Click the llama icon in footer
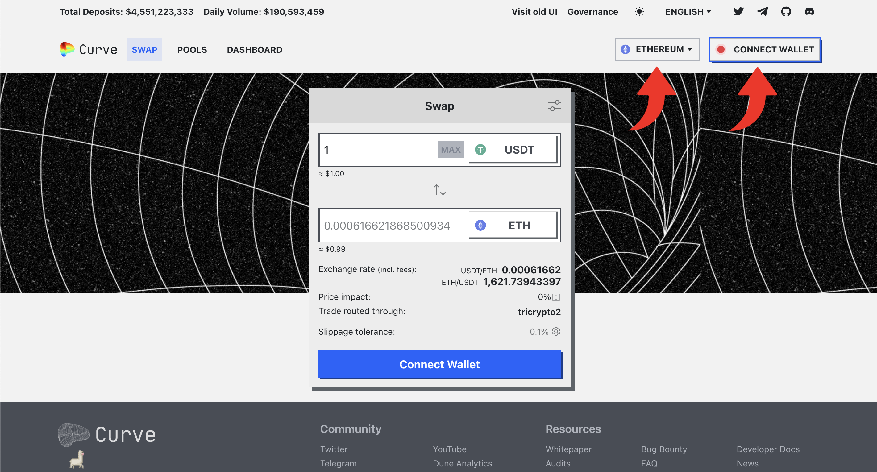Image resolution: width=877 pixels, height=472 pixels. pos(77,459)
